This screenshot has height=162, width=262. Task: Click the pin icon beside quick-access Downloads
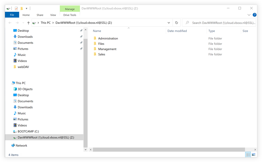(x=81, y=37)
